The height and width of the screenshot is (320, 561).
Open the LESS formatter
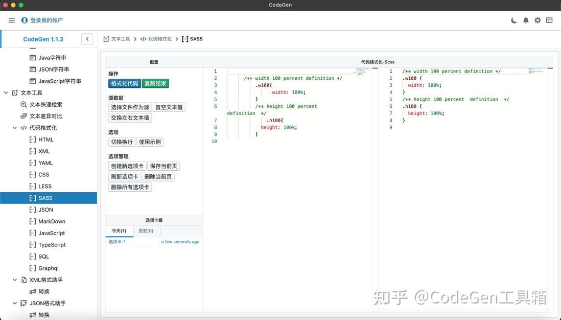coord(45,187)
